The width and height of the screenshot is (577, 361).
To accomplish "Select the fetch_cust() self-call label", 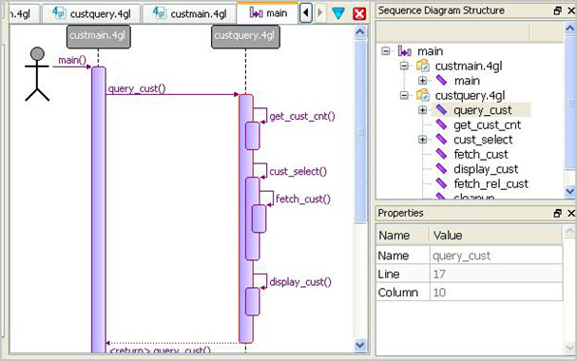I will pos(303,199).
